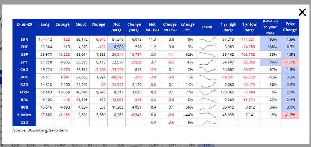Click the Price Change column header
Screen dimensions: 311x147
point(290,27)
